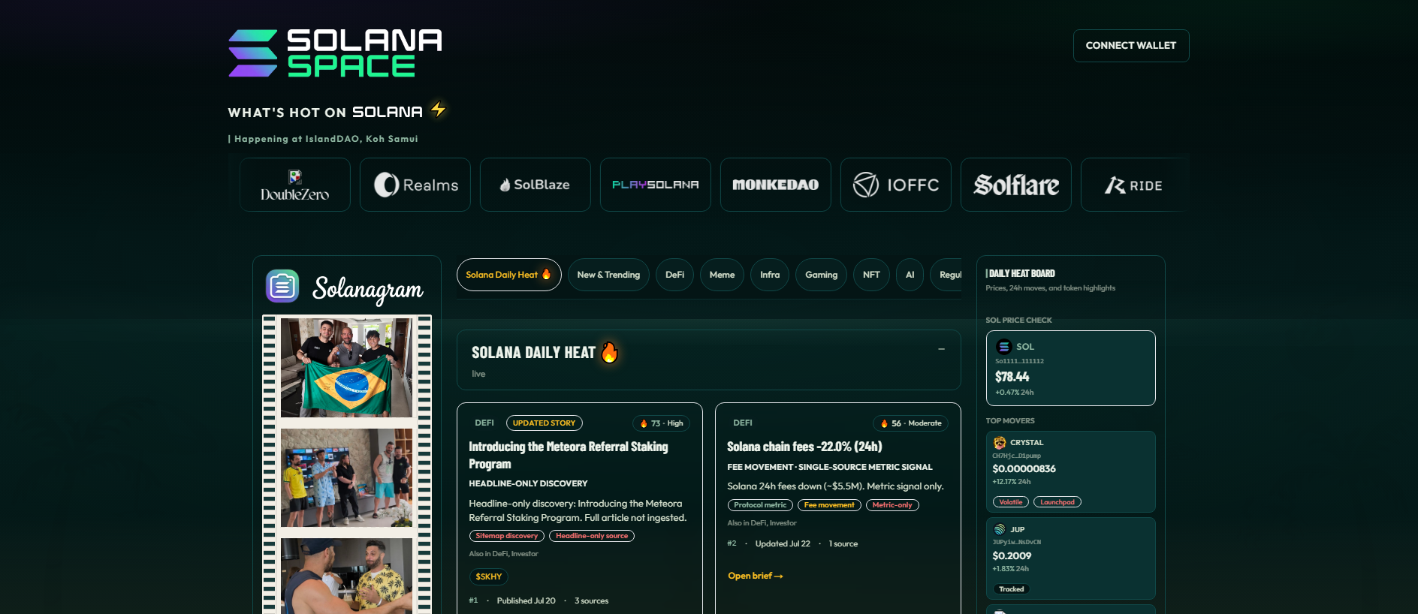Click the JUP token icon
This screenshot has height=614, width=1418.
point(1000,530)
